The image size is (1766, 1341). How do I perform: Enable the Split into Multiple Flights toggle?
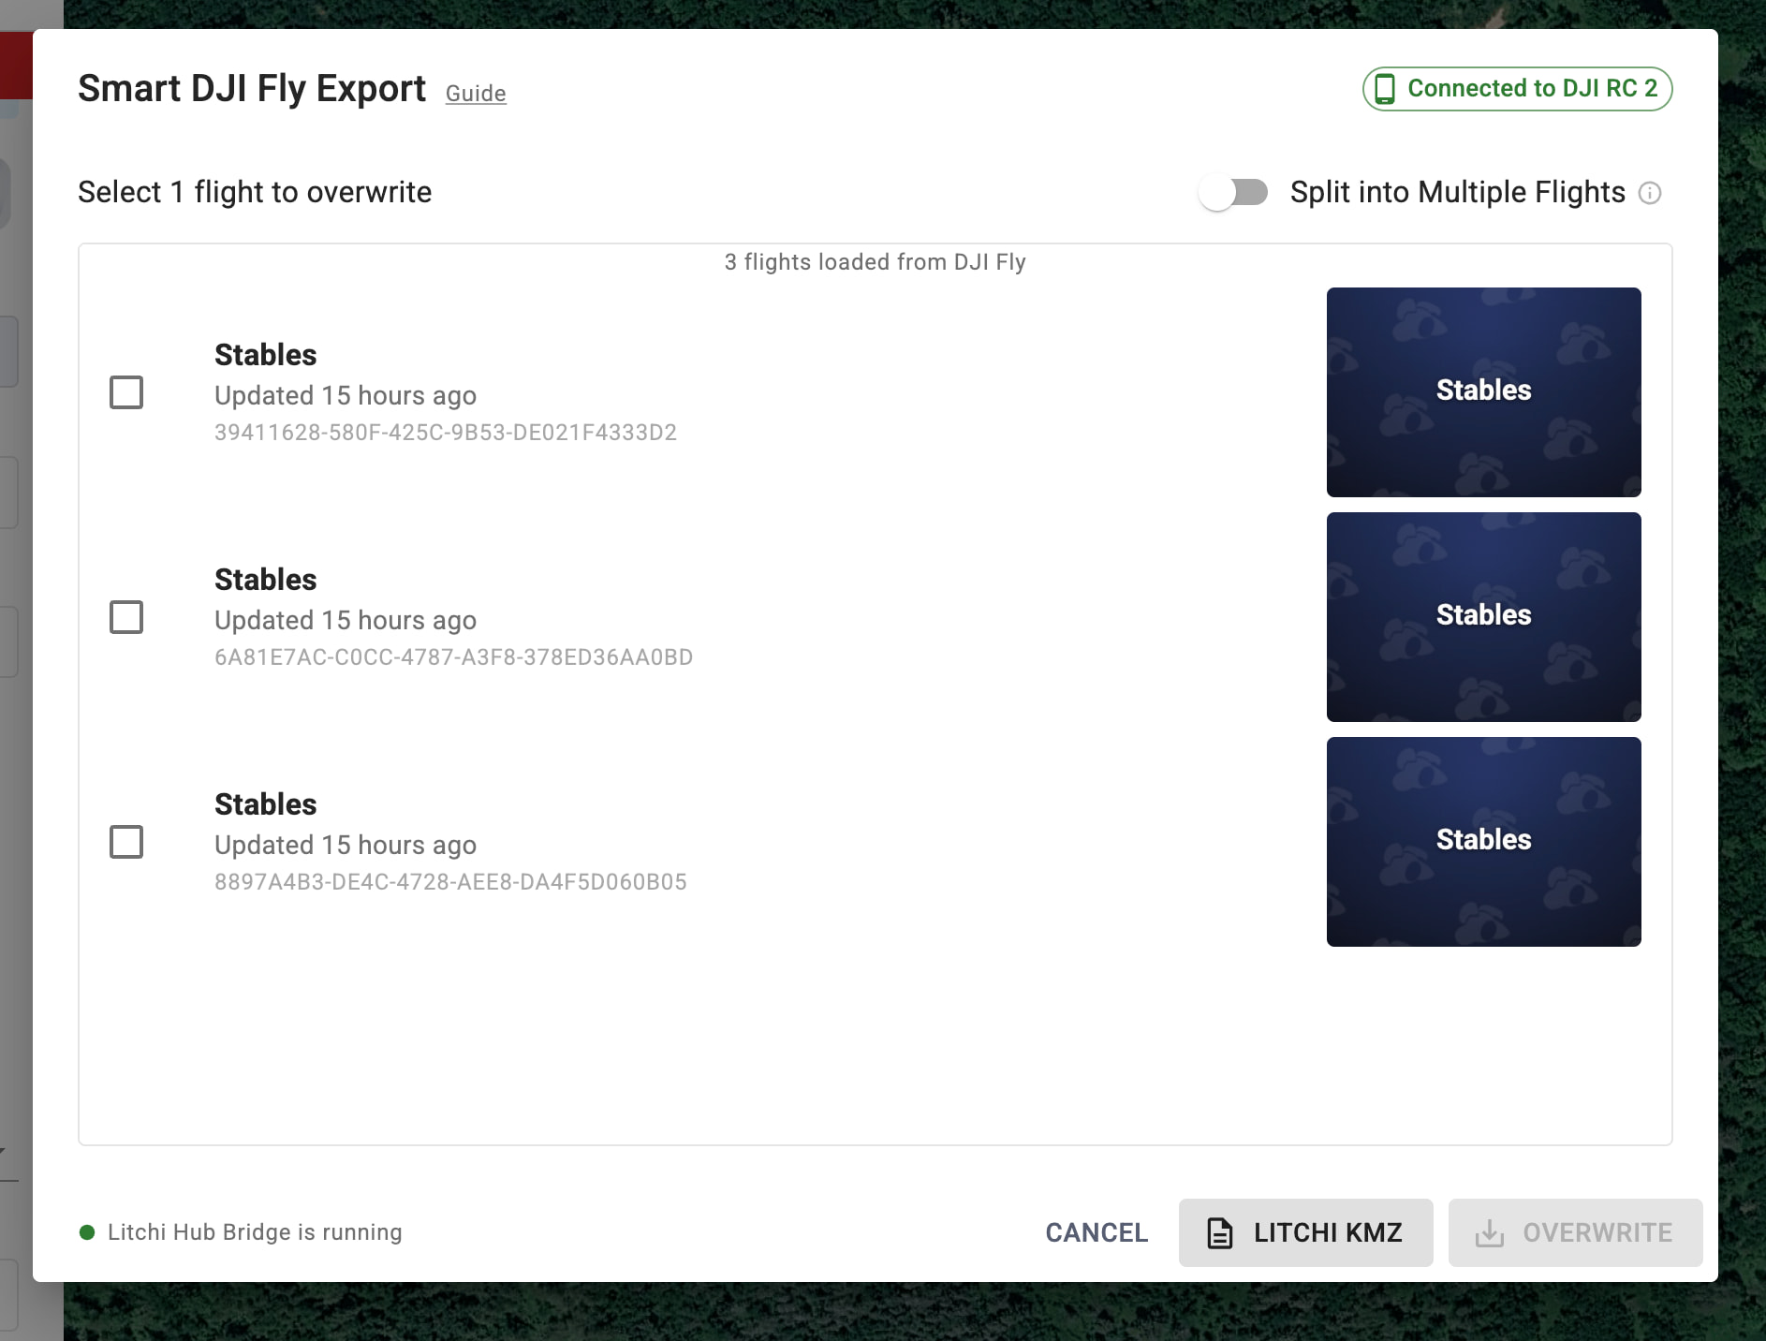coord(1233,193)
